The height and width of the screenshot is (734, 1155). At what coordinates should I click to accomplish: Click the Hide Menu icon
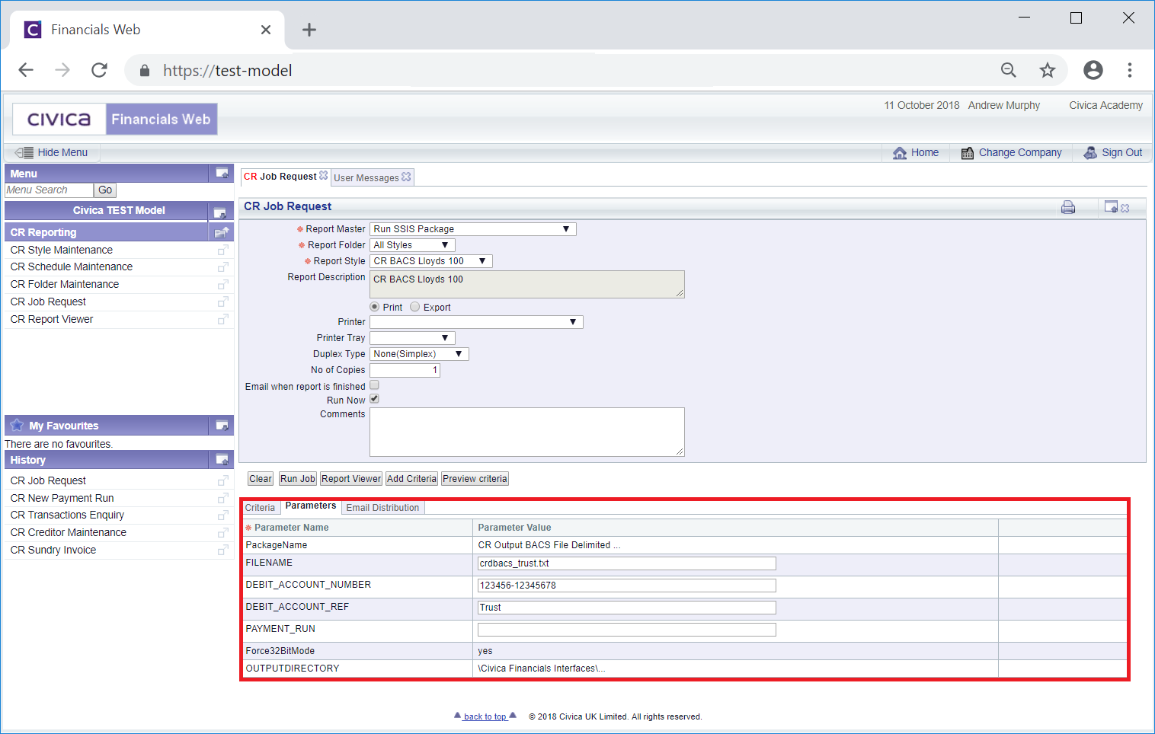click(x=24, y=152)
